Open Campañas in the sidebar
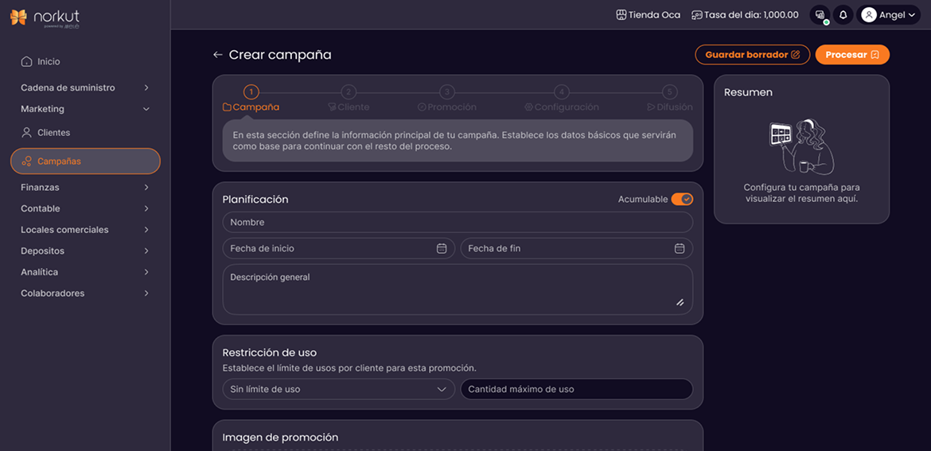This screenshot has width=931, height=451. tap(85, 161)
